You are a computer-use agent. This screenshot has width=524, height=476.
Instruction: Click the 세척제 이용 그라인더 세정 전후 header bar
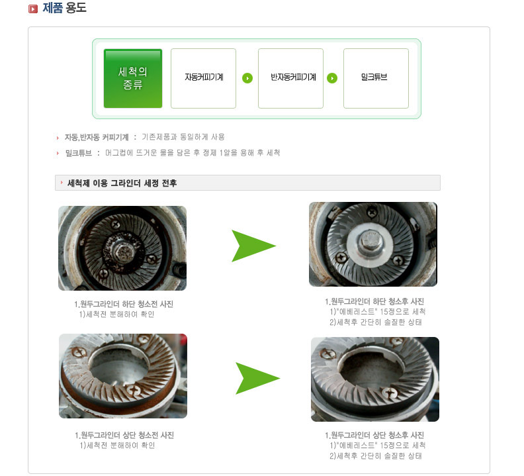(247, 183)
